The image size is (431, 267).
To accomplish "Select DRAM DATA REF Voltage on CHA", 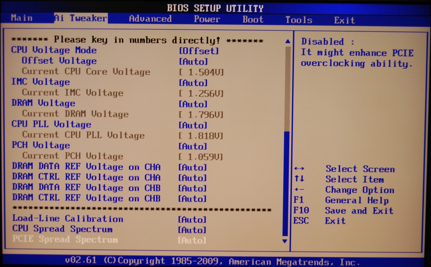I will tap(86, 167).
